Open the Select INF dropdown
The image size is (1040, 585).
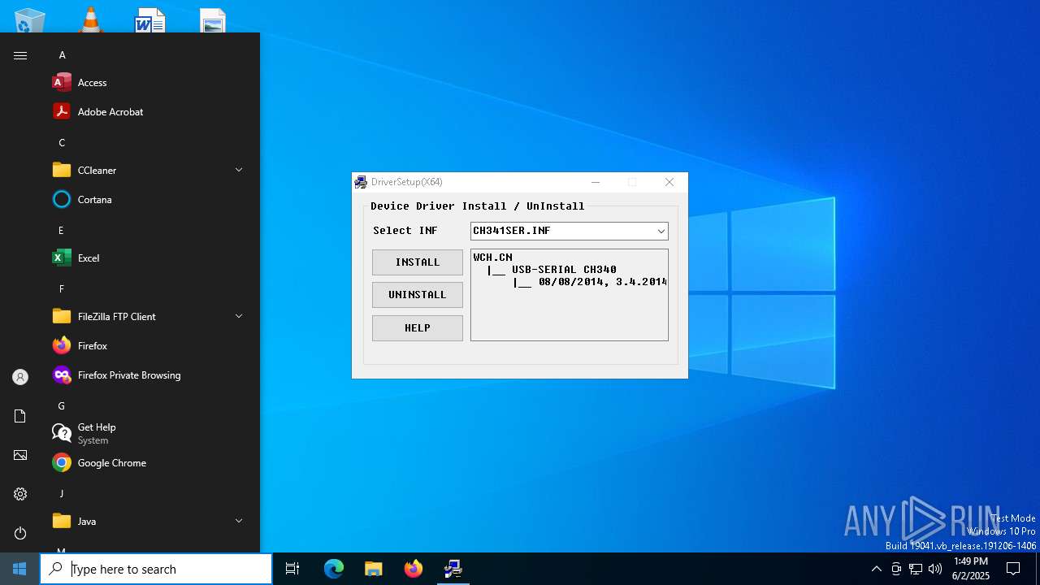[661, 231]
